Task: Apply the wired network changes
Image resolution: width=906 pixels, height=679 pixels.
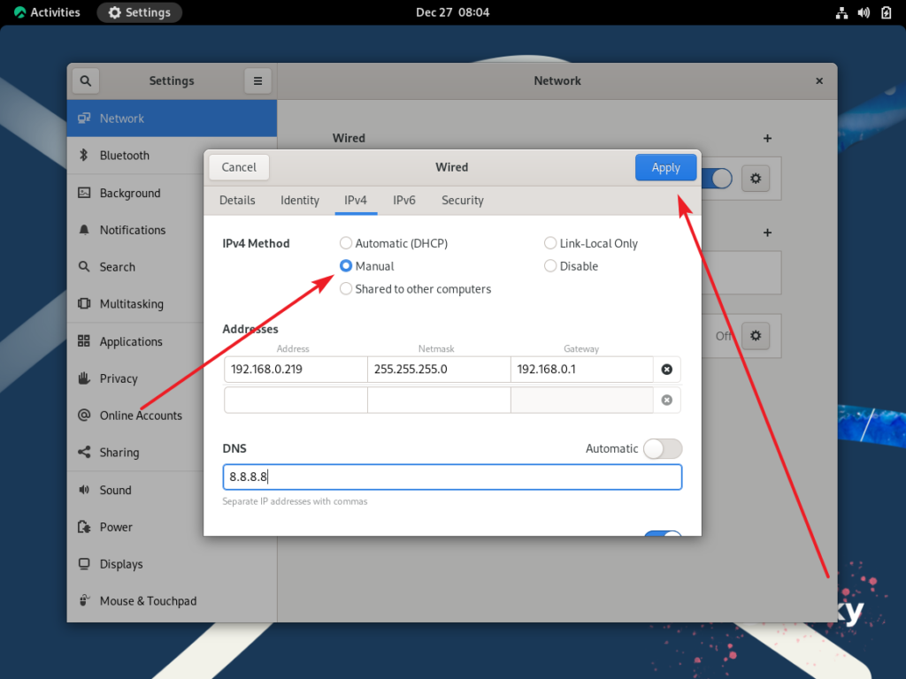Action: tap(665, 166)
